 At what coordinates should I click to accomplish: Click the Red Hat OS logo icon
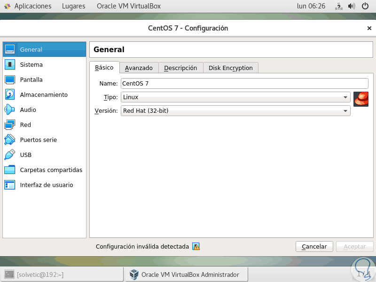tap(361, 99)
